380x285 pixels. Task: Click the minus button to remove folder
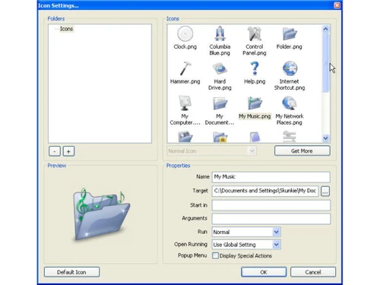tap(55, 151)
